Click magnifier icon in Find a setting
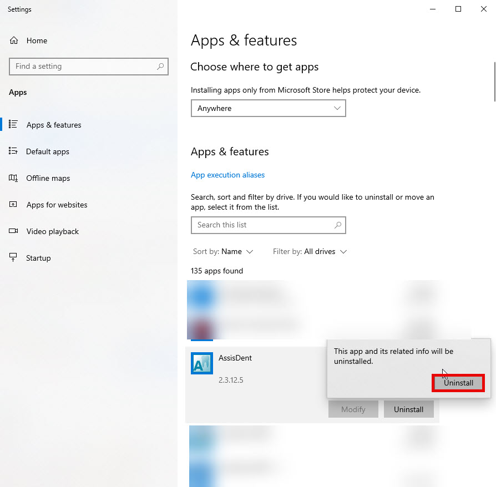This screenshot has width=496, height=487. (160, 67)
